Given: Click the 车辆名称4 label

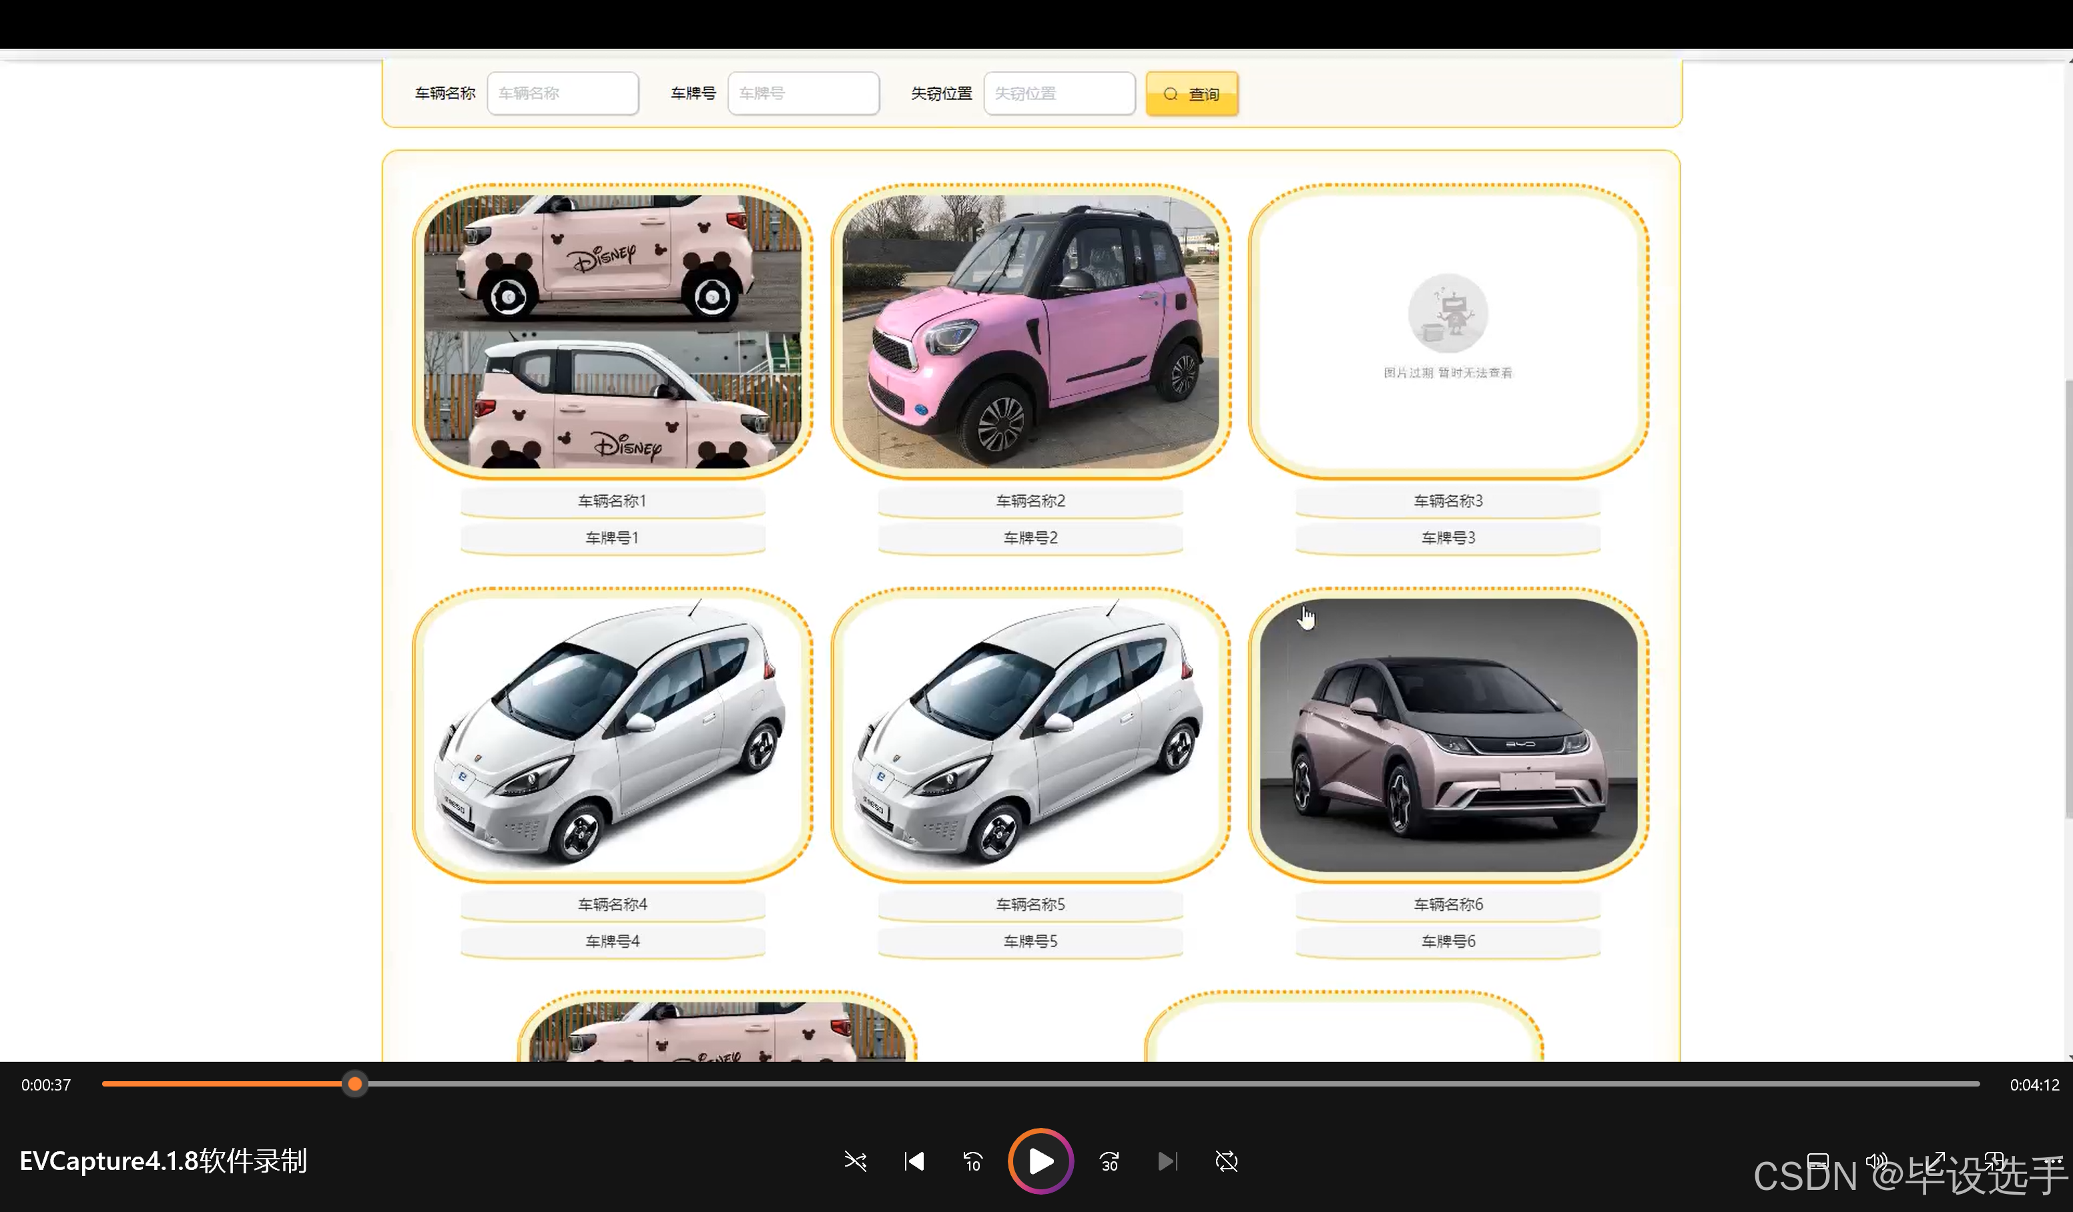Looking at the screenshot, I should 613,904.
